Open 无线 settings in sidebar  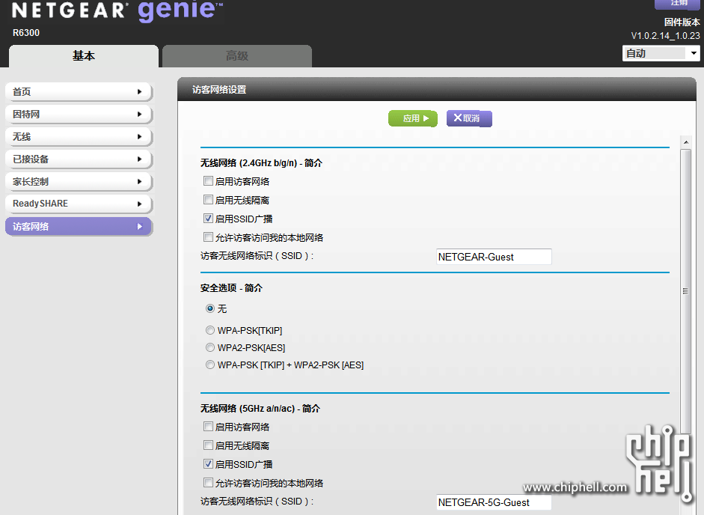tap(79, 137)
